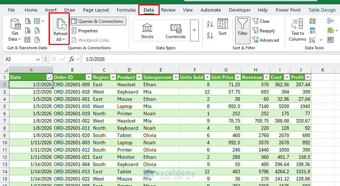Select the cell with value 7140
The height and width of the screenshot is (186, 340).
255,107
